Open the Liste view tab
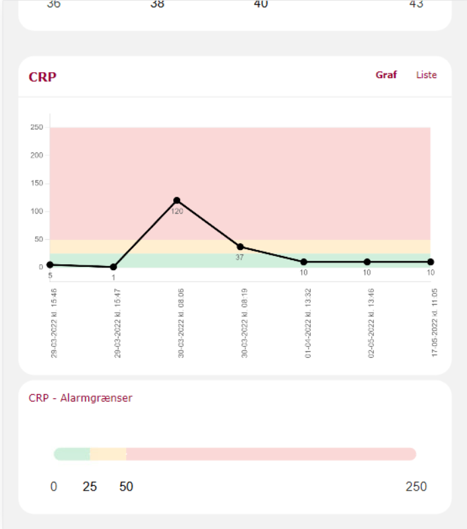Screen dimensions: 467x529 tap(427, 75)
